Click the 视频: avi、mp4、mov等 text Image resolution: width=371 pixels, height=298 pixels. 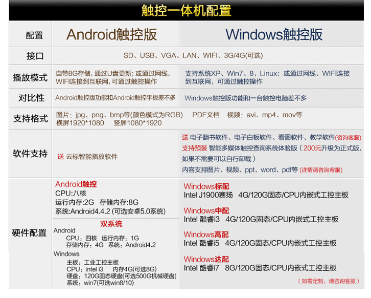(265, 115)
